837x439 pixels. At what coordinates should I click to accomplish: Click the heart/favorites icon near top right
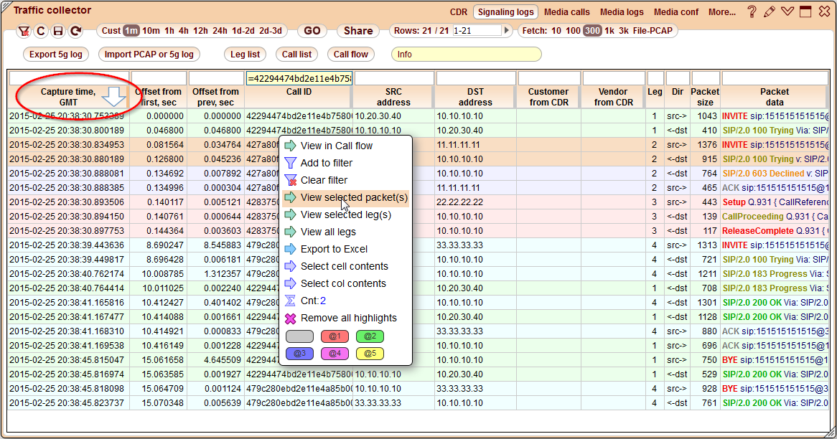tap(787, 11)
